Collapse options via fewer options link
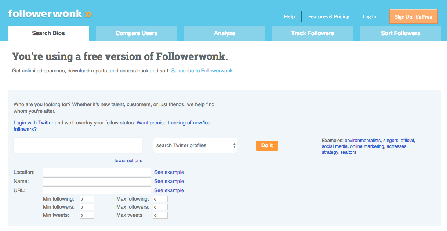447x231 pixels. coord(128,161)
